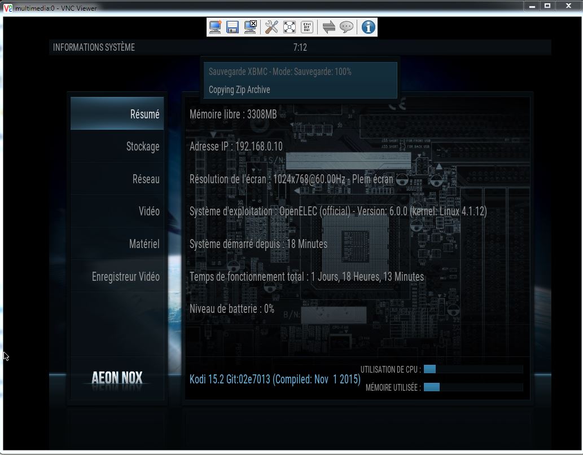This screenshot has height=455, width=583.
Task: Open the Stockage section
Action: (117, 147)
